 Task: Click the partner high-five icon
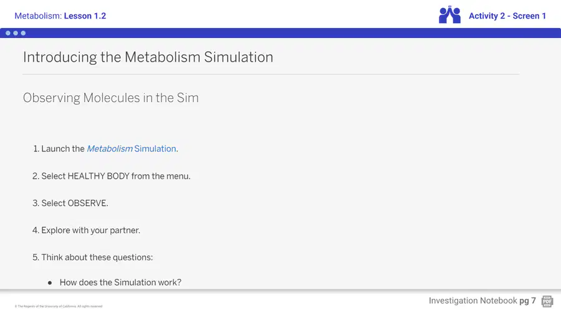pos(449,15)
